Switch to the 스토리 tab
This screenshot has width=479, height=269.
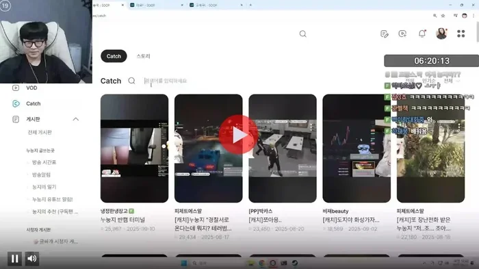point(143,56)
